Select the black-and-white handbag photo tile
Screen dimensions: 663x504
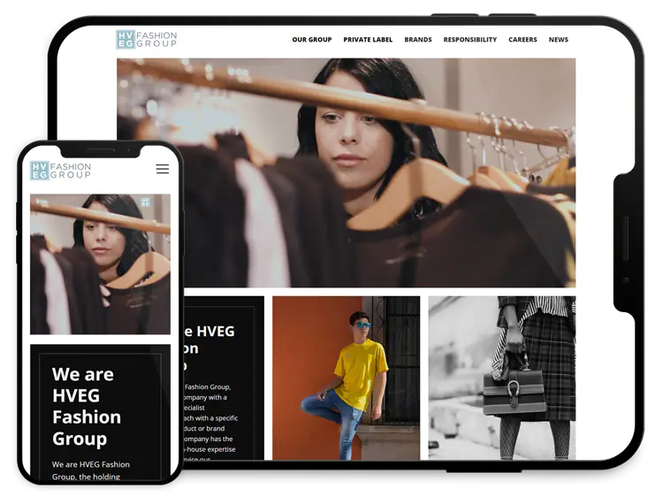(501, 378)
